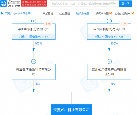Click the left A股: 中国电信 601728 stock link
Image resolution: width=137 pixels, height=115 pixels.
click(33, 37)
